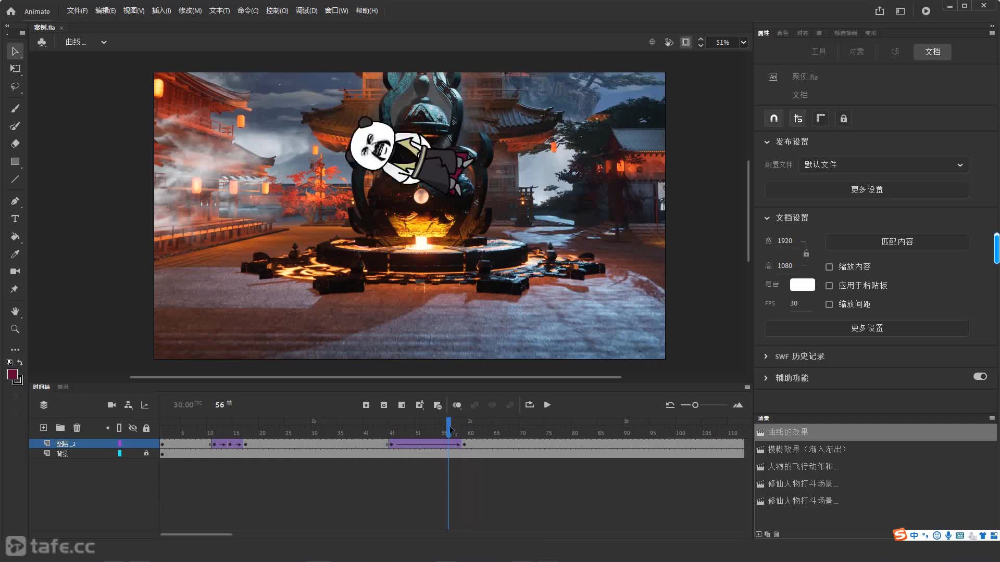Select the Paint Bucket tool
The width and height of the screenshot is (1000, 562).
[15, 236]
